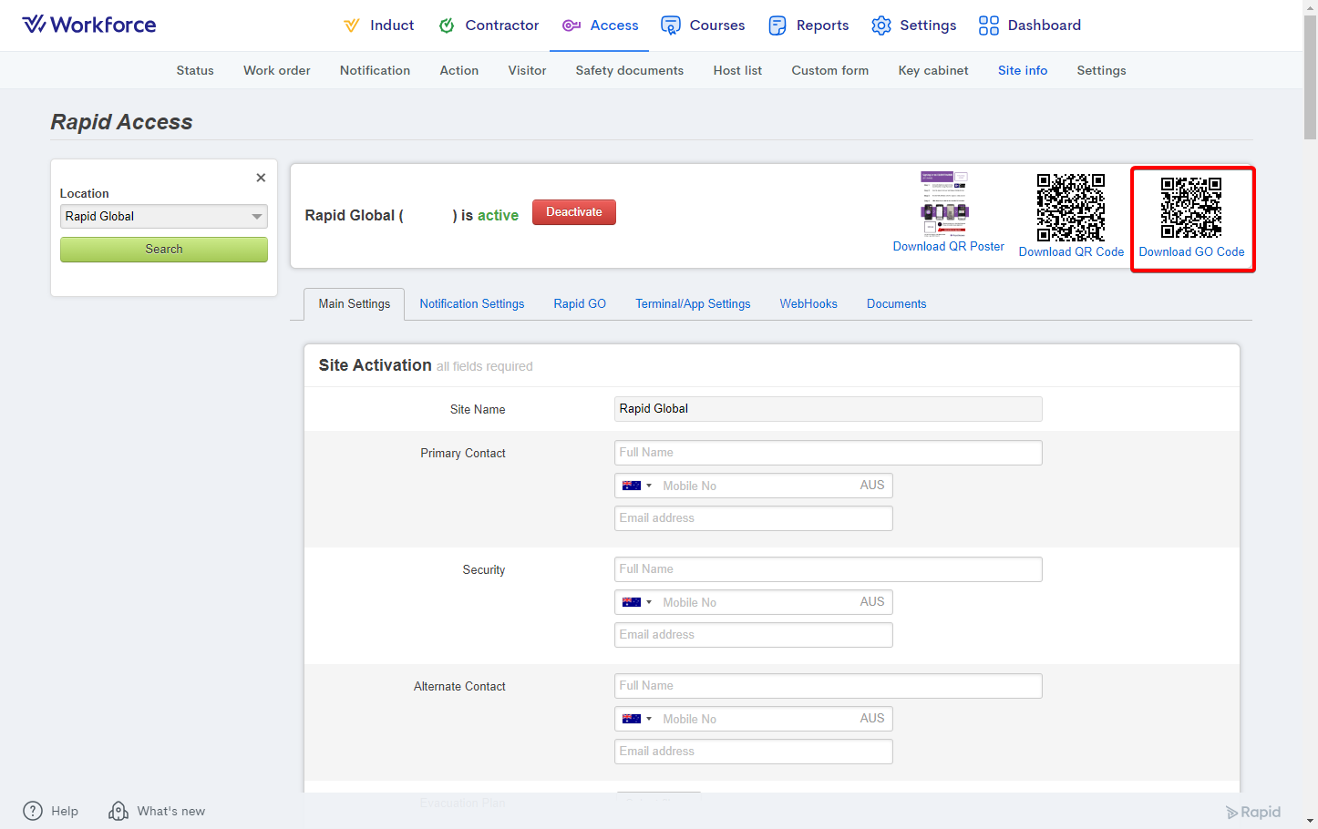Click the Site Name field
The height and width of the screenshot is (829, 1318).
[x=829, y=409]
